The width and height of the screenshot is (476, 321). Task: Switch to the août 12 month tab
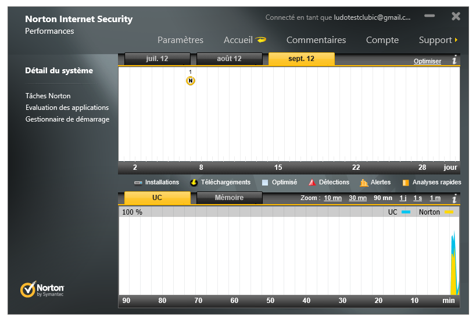pos(229,59)
